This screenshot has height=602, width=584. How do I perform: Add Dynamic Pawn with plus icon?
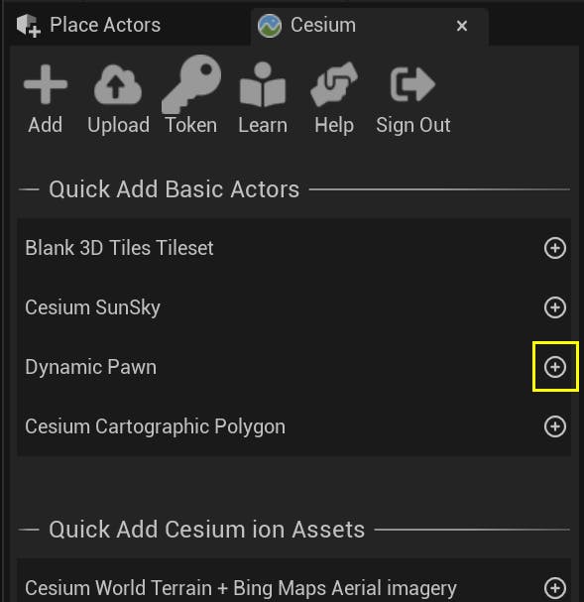(x=555, y=367)
